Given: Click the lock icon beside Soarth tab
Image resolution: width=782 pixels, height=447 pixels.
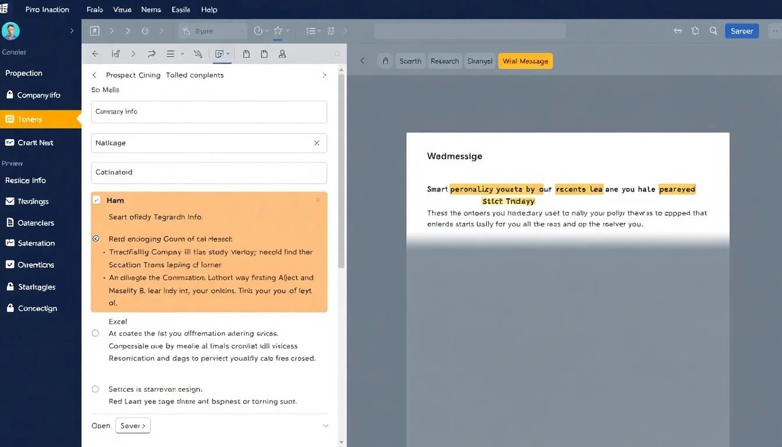Looking at the screenshot, I should click(x=385, y=61).
